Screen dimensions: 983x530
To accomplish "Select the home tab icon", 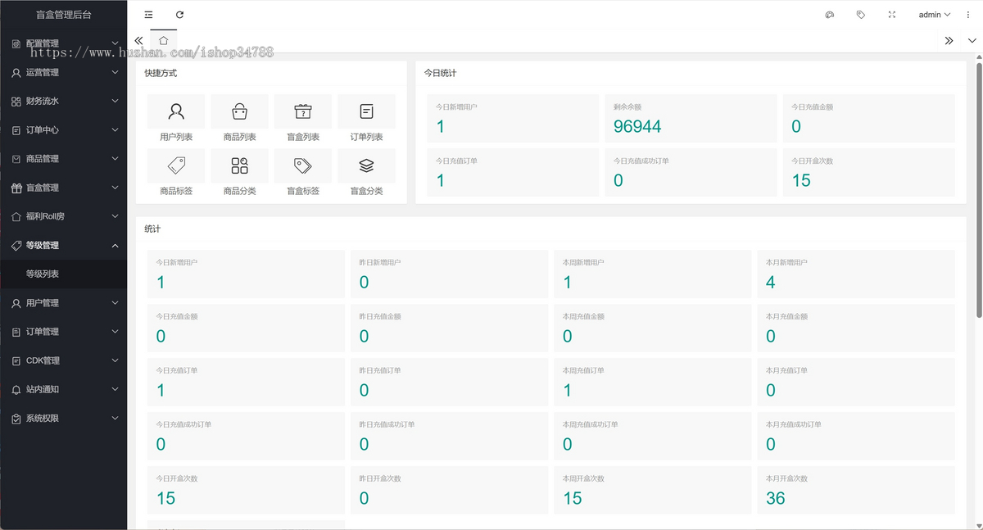I will 164,40.
